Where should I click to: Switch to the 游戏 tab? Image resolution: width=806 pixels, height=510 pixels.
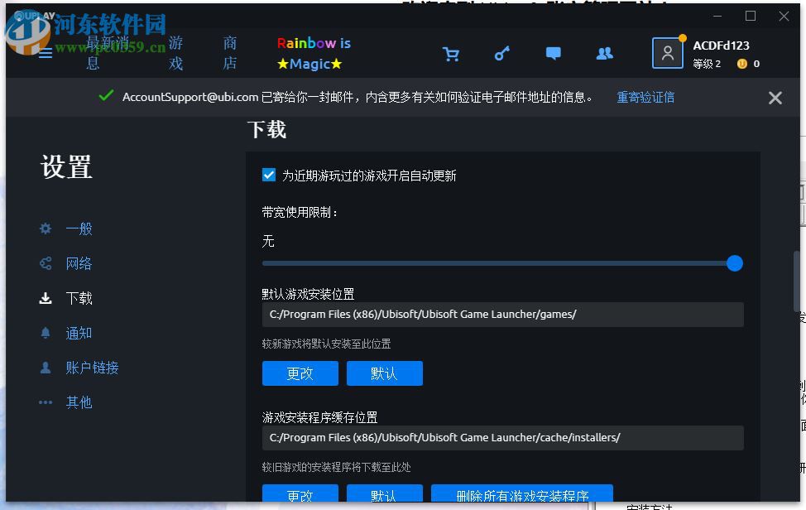[x=175, y=53]
